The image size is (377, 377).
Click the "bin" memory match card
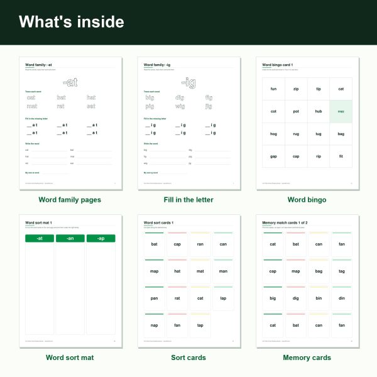(x=319, y=298)
